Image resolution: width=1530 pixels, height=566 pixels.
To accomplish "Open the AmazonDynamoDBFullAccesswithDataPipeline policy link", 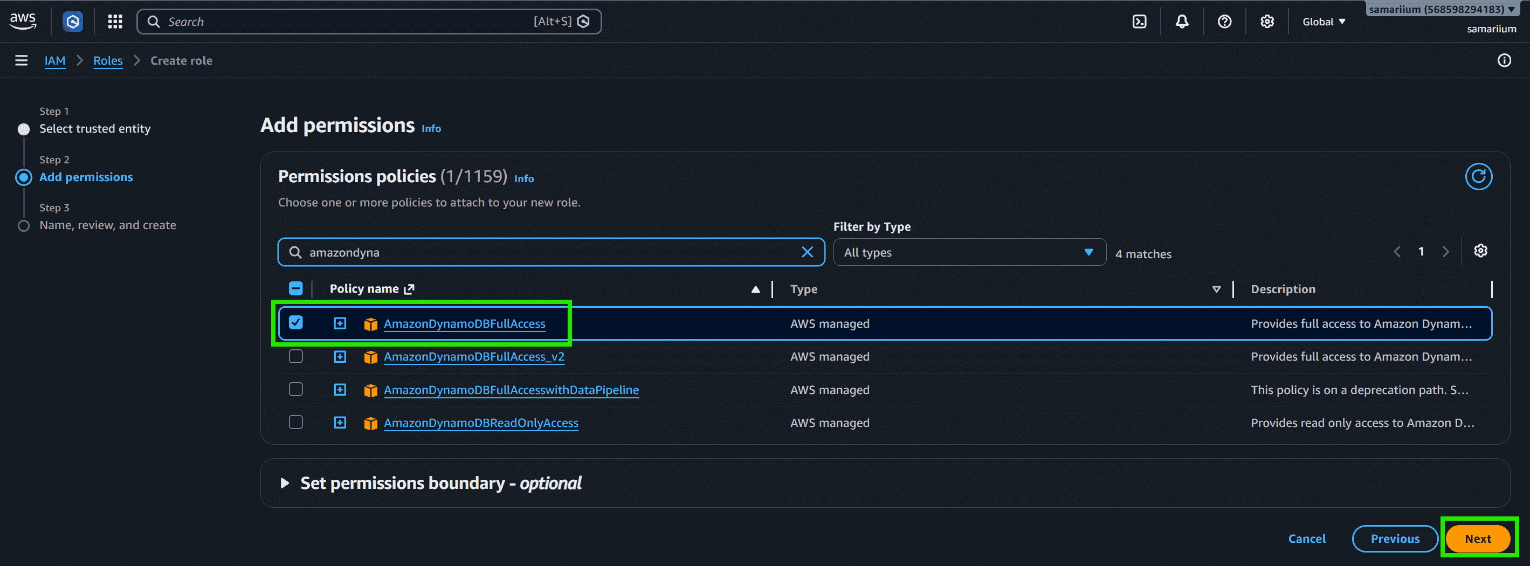I will click(512, 390).
